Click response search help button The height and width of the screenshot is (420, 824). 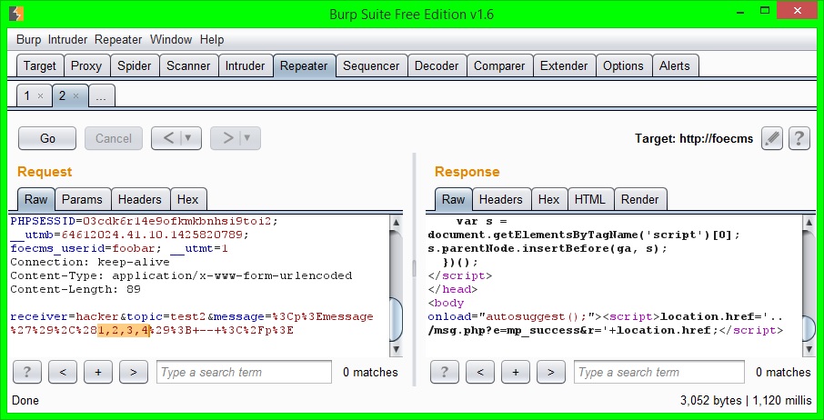(x=444, y=372)
